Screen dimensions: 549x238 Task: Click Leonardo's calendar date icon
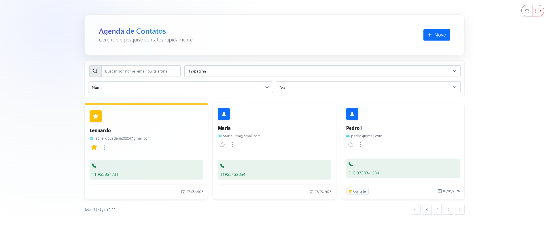(183, 192)
